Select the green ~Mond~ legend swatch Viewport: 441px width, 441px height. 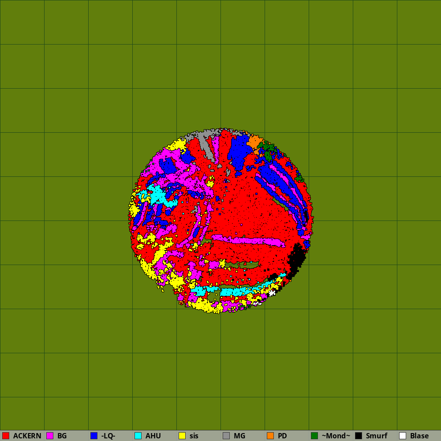pyautogui.click(x=314, y=436)
